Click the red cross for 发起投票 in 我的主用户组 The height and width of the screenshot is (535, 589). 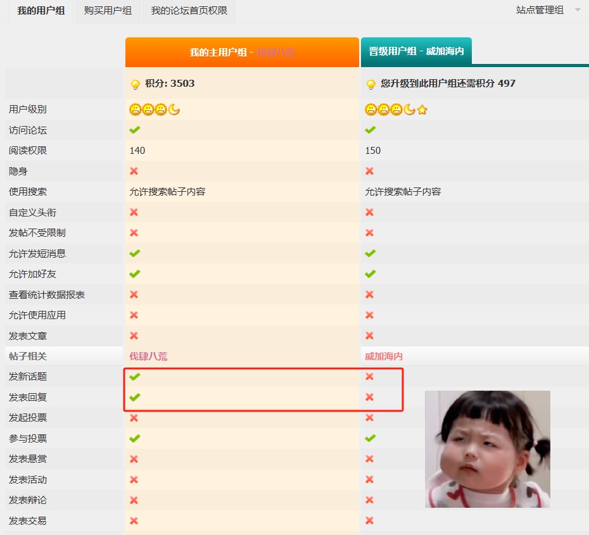pyautogui.click(x=134, y=418)
